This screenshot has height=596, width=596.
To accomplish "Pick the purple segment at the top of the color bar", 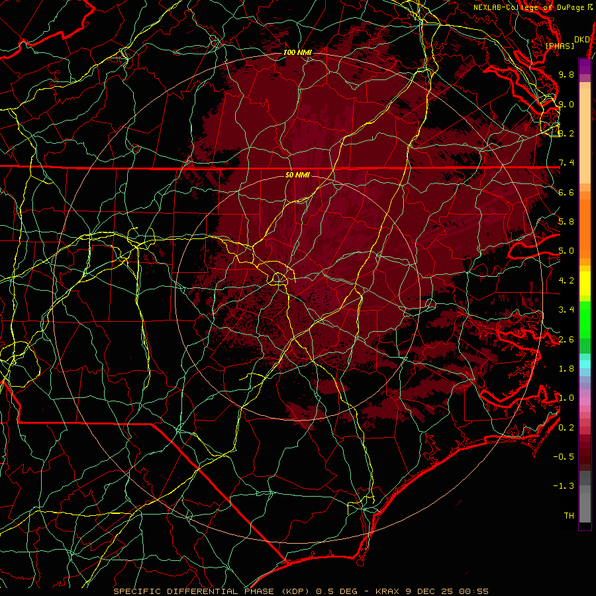I will (x=585, y=66).
